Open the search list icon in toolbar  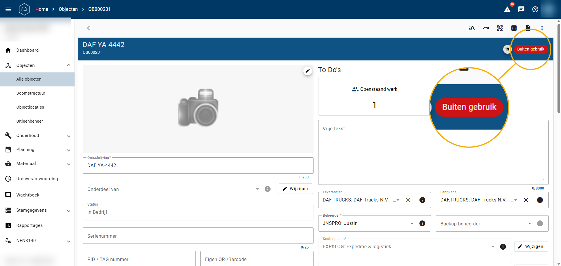click(x=472, y=28)
